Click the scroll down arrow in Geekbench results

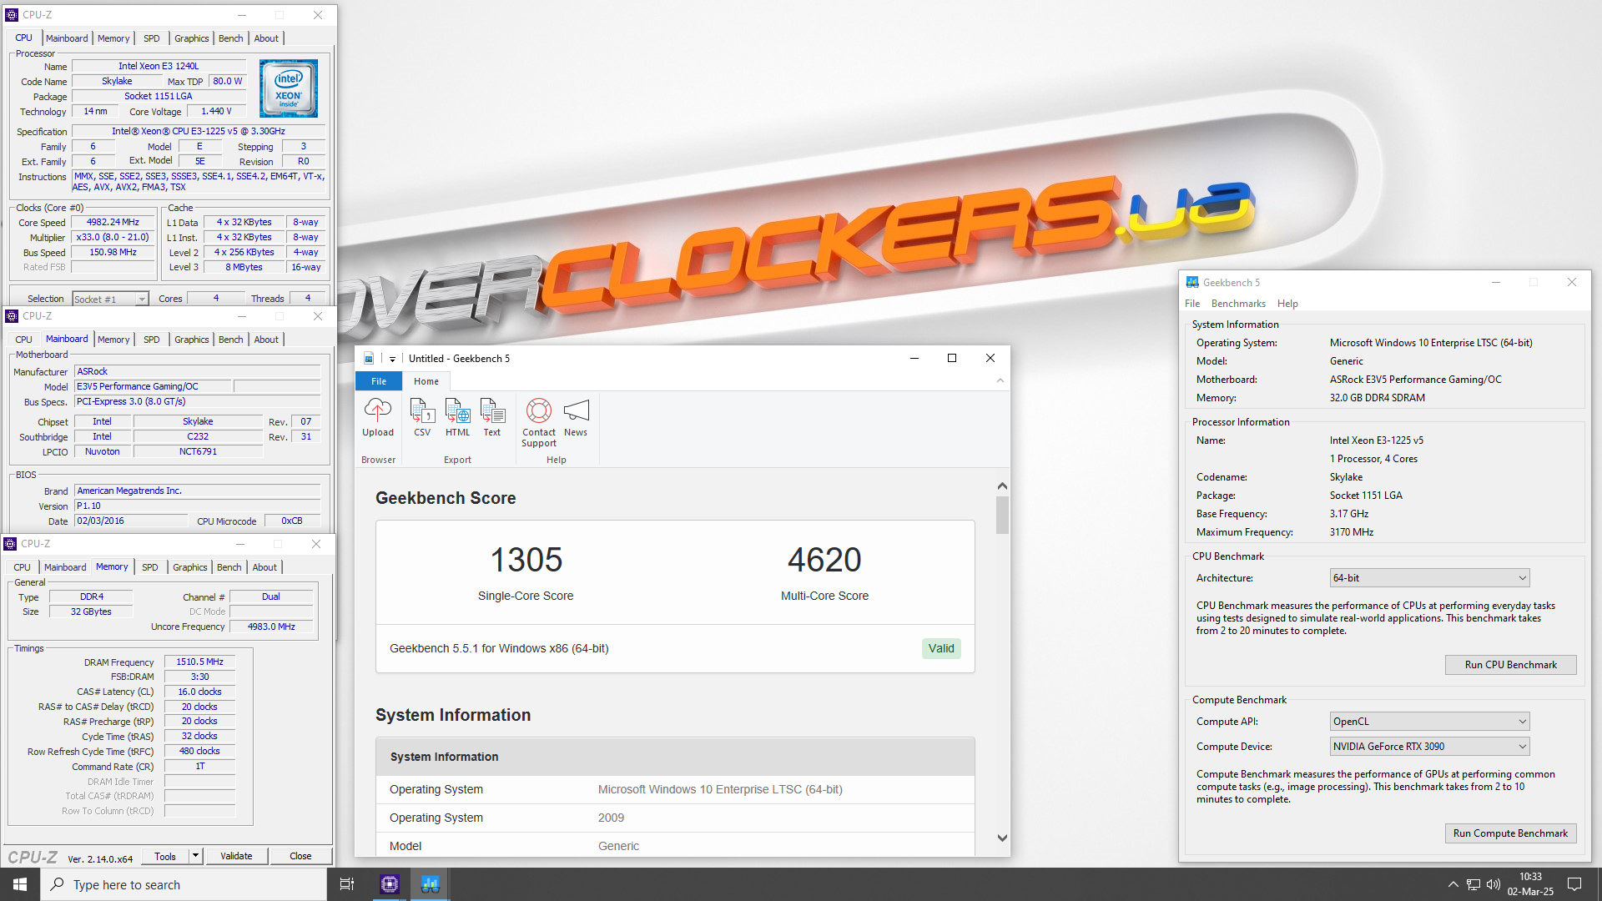click(x=1002, y=838)
